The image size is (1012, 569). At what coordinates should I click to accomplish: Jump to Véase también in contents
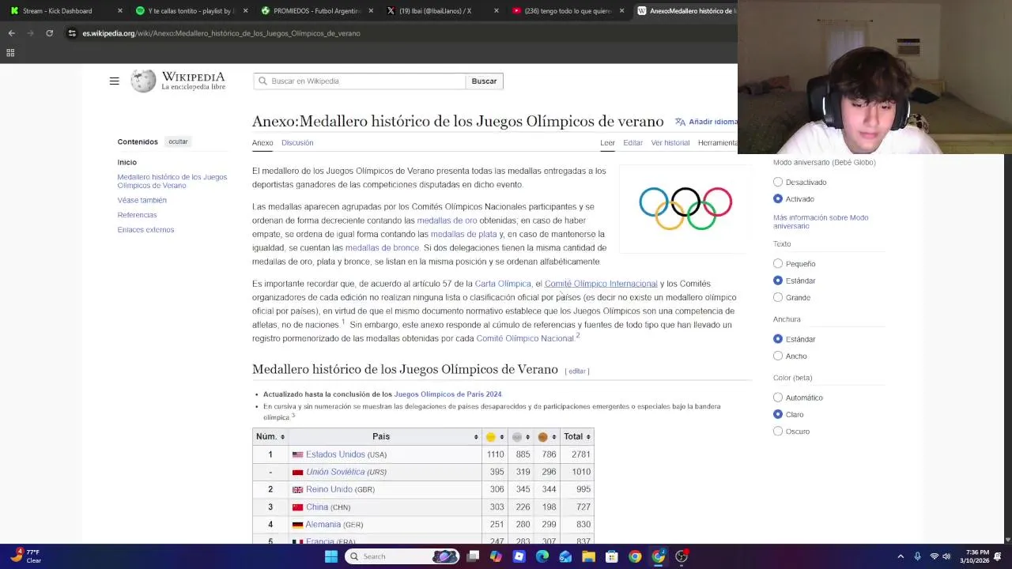[x=142, y=201]
